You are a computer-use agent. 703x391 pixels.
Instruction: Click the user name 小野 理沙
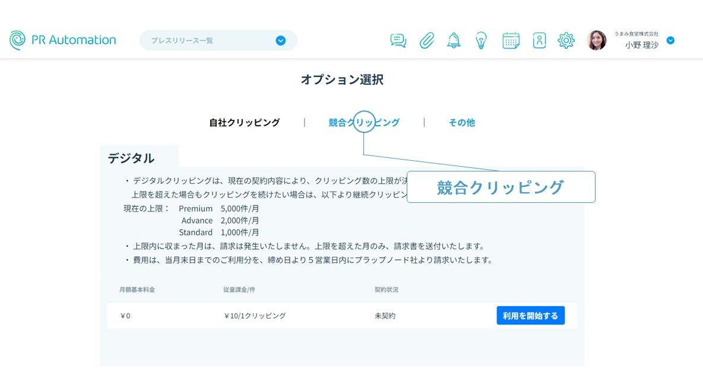point(641,45)
